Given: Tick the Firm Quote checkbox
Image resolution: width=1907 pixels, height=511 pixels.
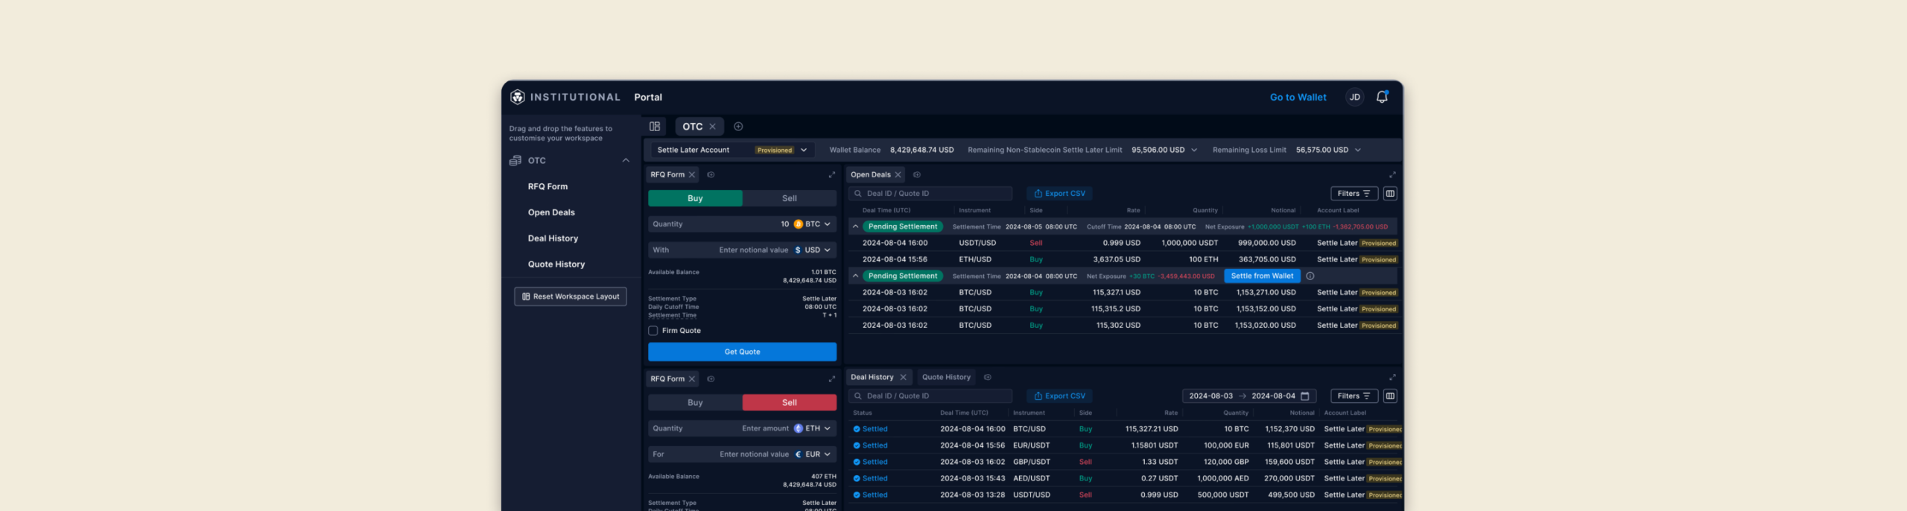Looking at the screenshot, I should pyautogui.click(x=653, y=331).
